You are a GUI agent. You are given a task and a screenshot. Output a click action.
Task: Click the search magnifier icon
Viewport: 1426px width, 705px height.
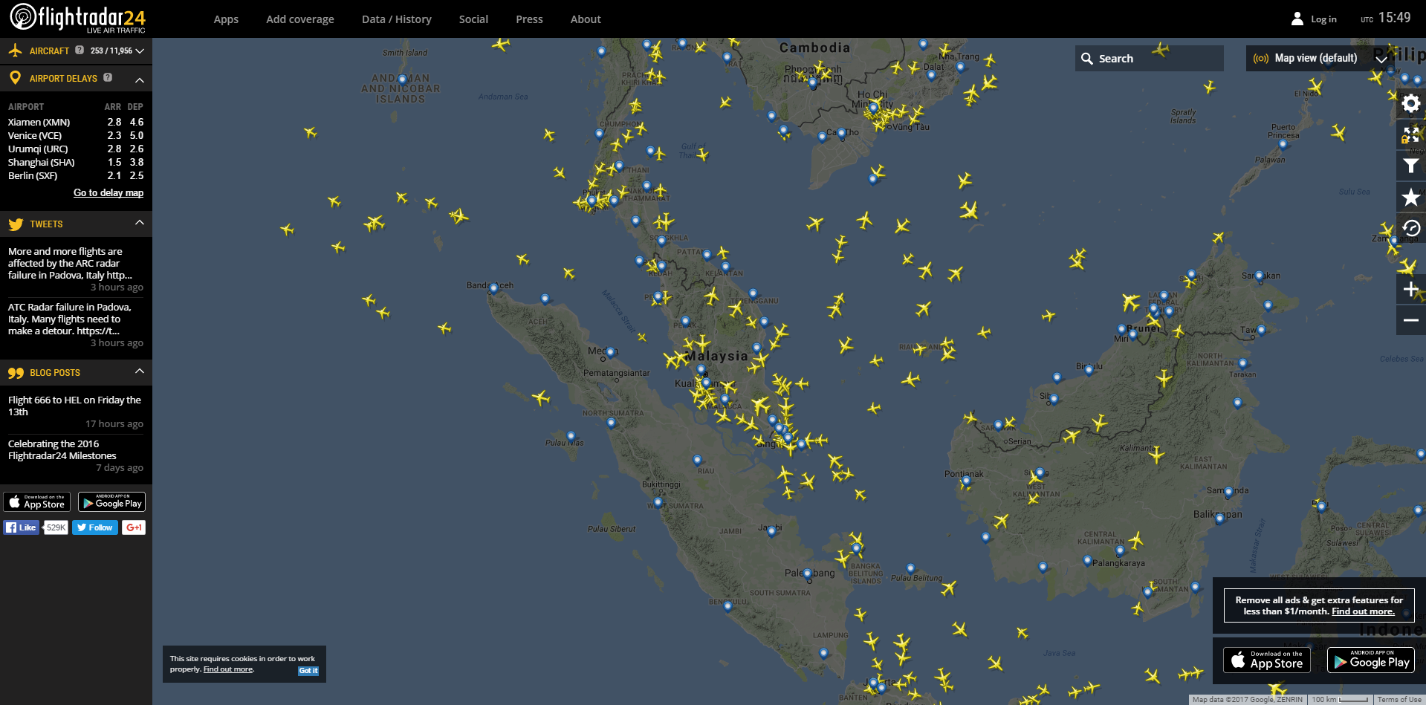(1087, 59)
